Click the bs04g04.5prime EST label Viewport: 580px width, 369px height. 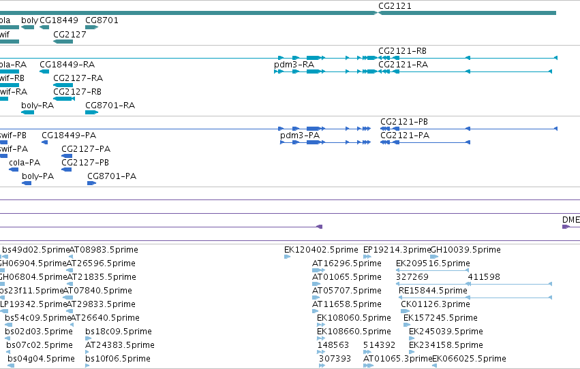(x=41, y=359)
